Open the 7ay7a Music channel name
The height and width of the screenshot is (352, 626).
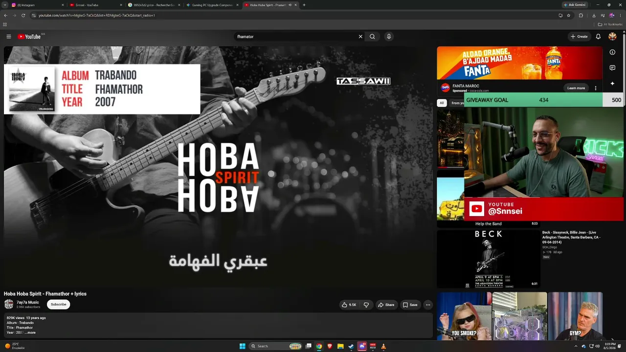click(x=27, y=303)
